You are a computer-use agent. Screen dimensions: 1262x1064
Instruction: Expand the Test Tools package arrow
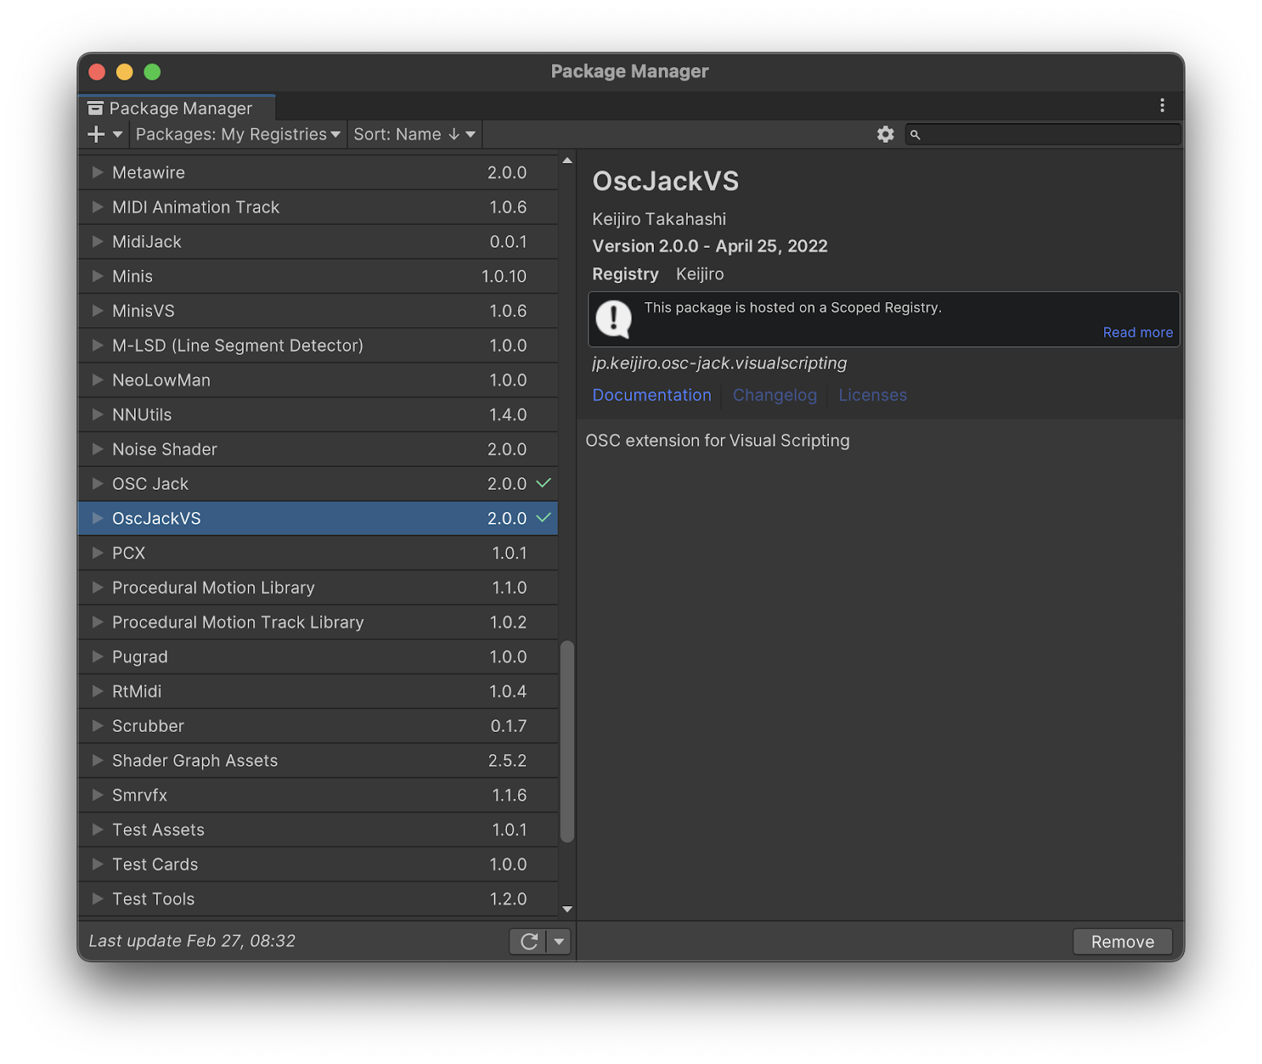[98, 899]
